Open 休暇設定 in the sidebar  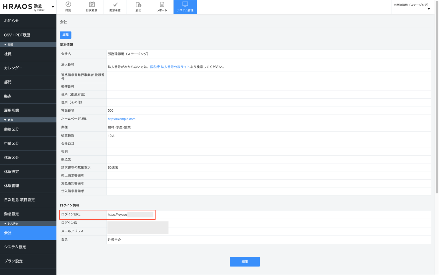pos(28,172)
